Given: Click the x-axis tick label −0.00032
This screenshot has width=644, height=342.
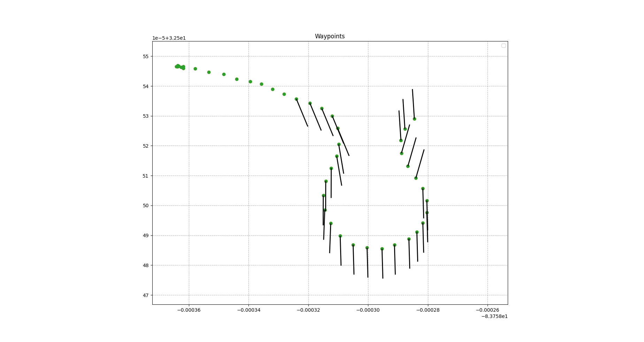Looking at the screenshot, I should point(308,310).
